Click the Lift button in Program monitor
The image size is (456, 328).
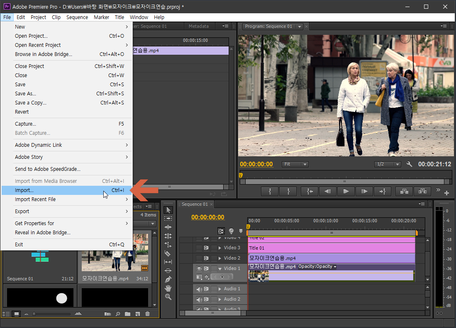click(404, 191)
